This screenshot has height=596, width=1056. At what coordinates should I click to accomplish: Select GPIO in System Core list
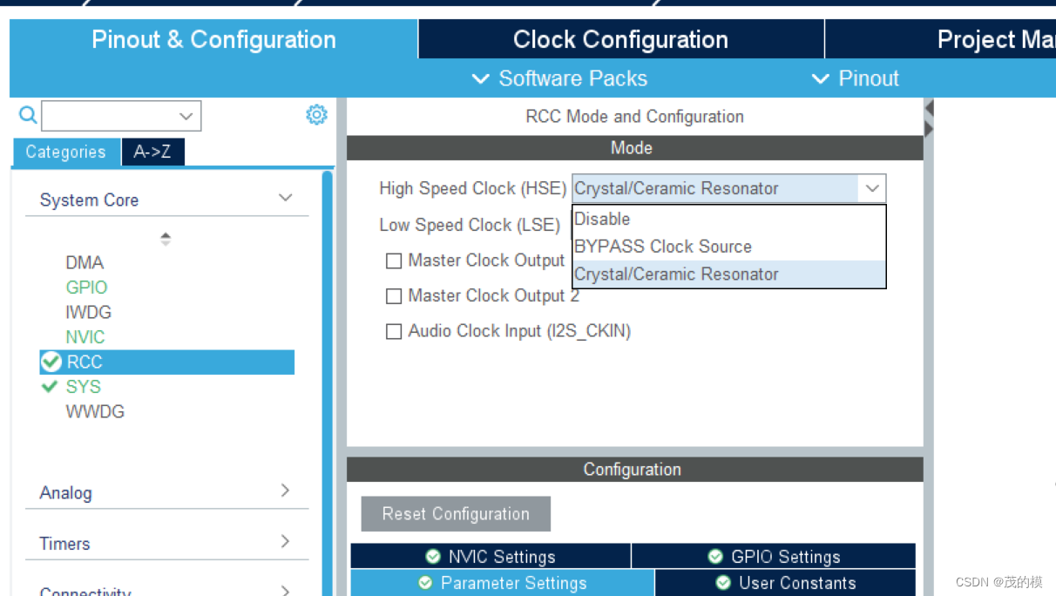(x=86, y=287)
